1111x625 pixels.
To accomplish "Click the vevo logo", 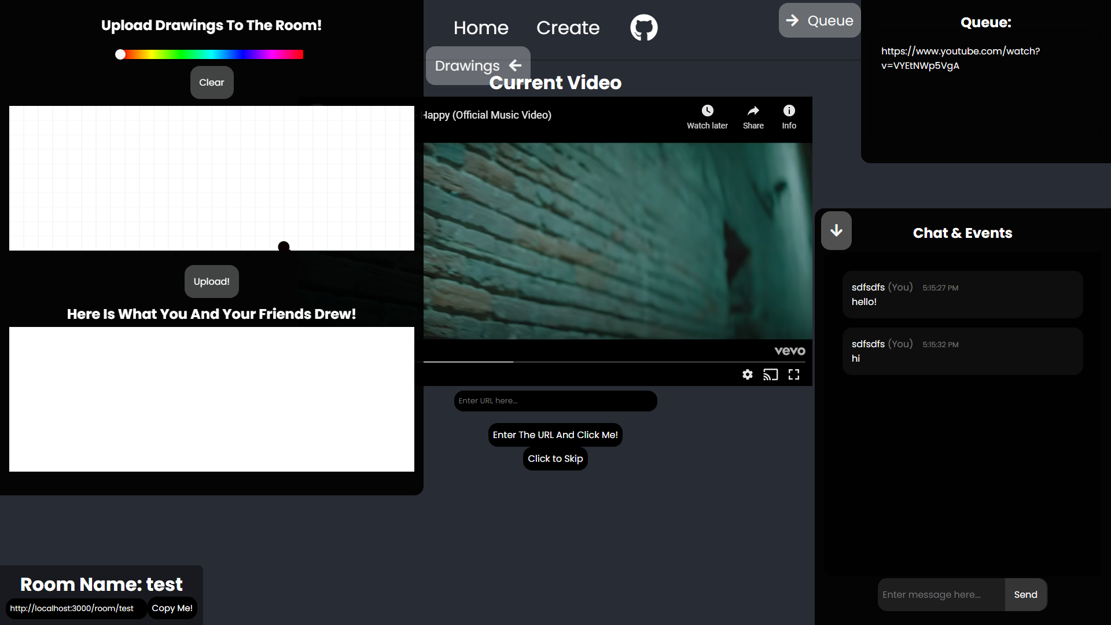I will (x=789, y=351).
